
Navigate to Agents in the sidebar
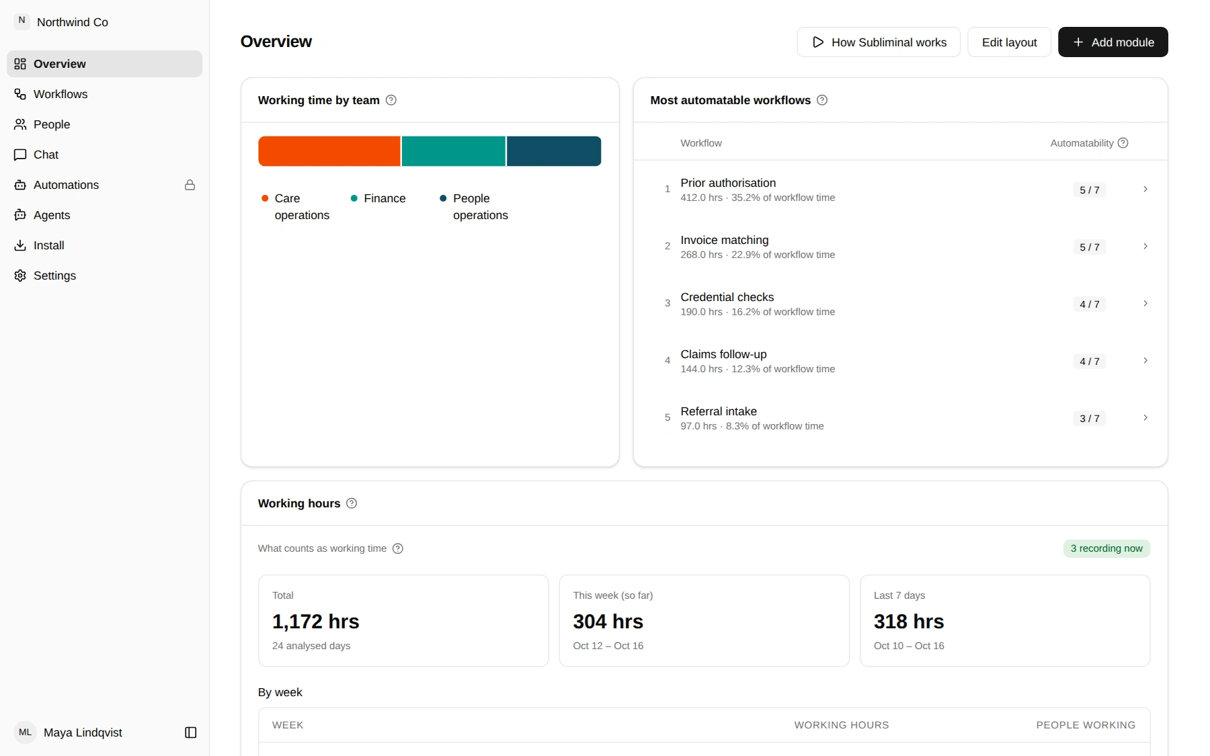tap(104, 215)
